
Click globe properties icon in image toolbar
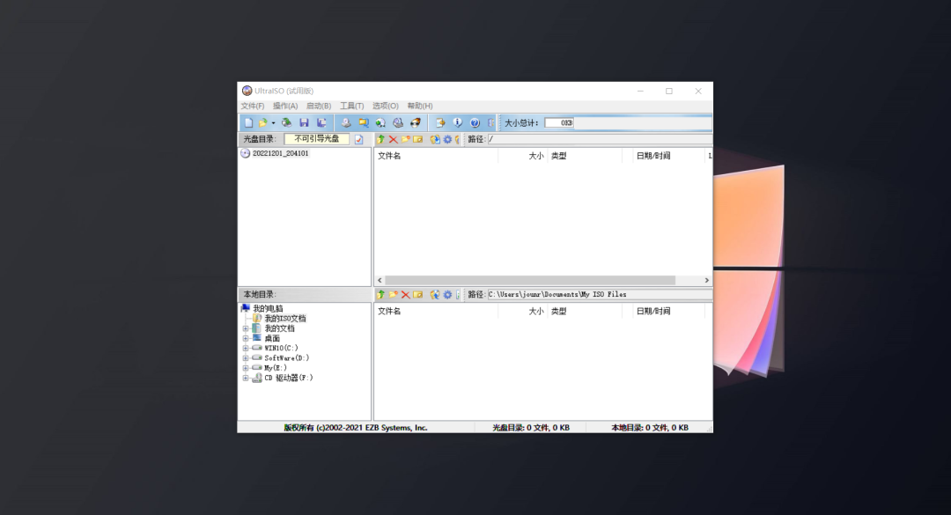coord(435,139)
